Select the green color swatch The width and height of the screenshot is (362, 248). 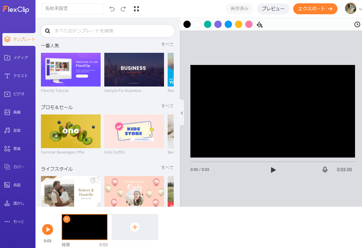[208, 24]
